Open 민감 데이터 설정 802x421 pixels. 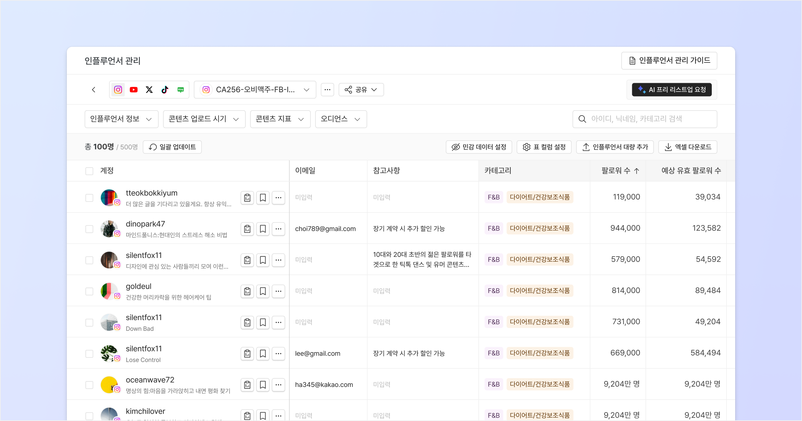[x=479, y=147]
